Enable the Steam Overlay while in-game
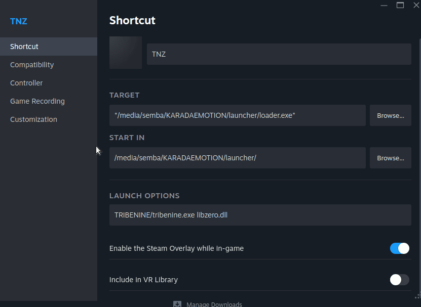The width and height of the screenshot is (421, 307). (x=399, y=248)
